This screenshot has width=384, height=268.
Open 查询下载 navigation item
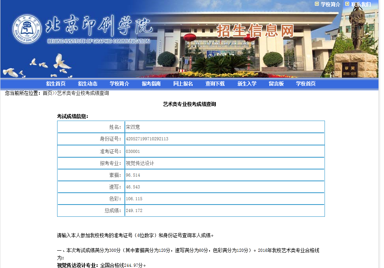coord(215,84)
